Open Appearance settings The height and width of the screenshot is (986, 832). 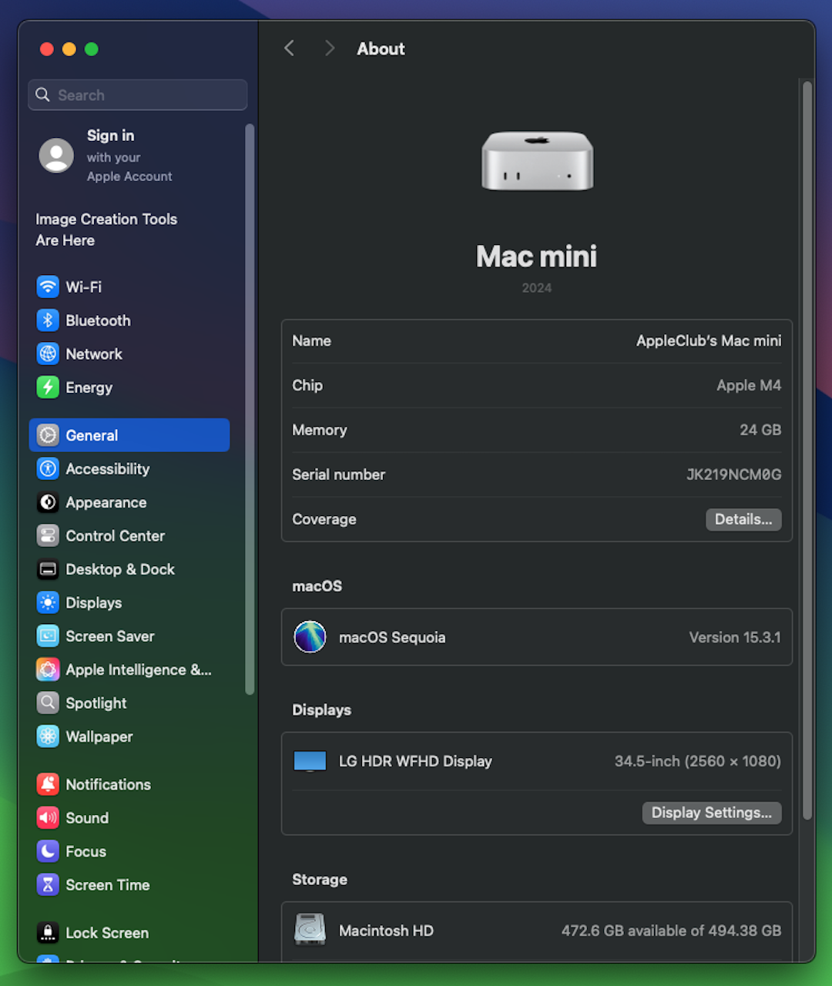coord(106,502)
